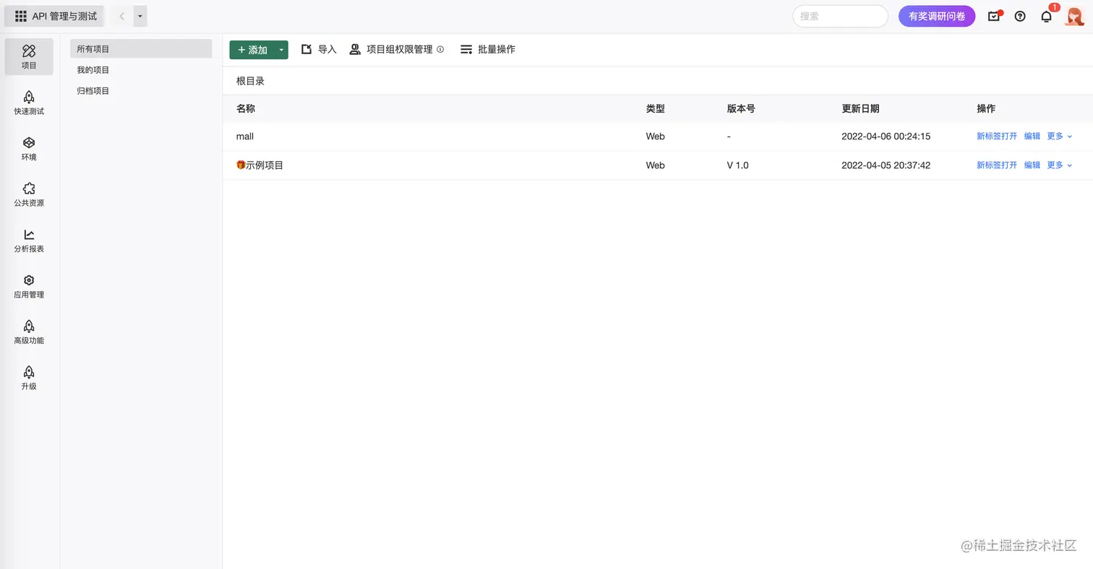
Task: Click the 名称 column header
Action: click(x=246, y=109)
